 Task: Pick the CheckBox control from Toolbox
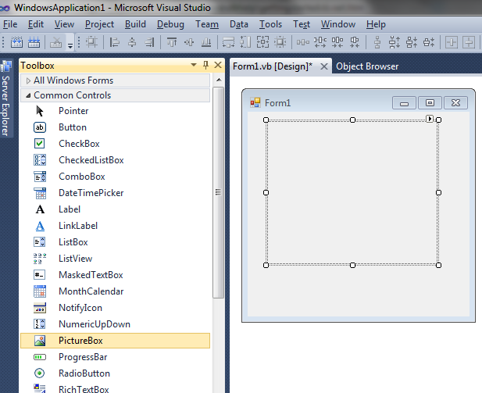[78, 144]
